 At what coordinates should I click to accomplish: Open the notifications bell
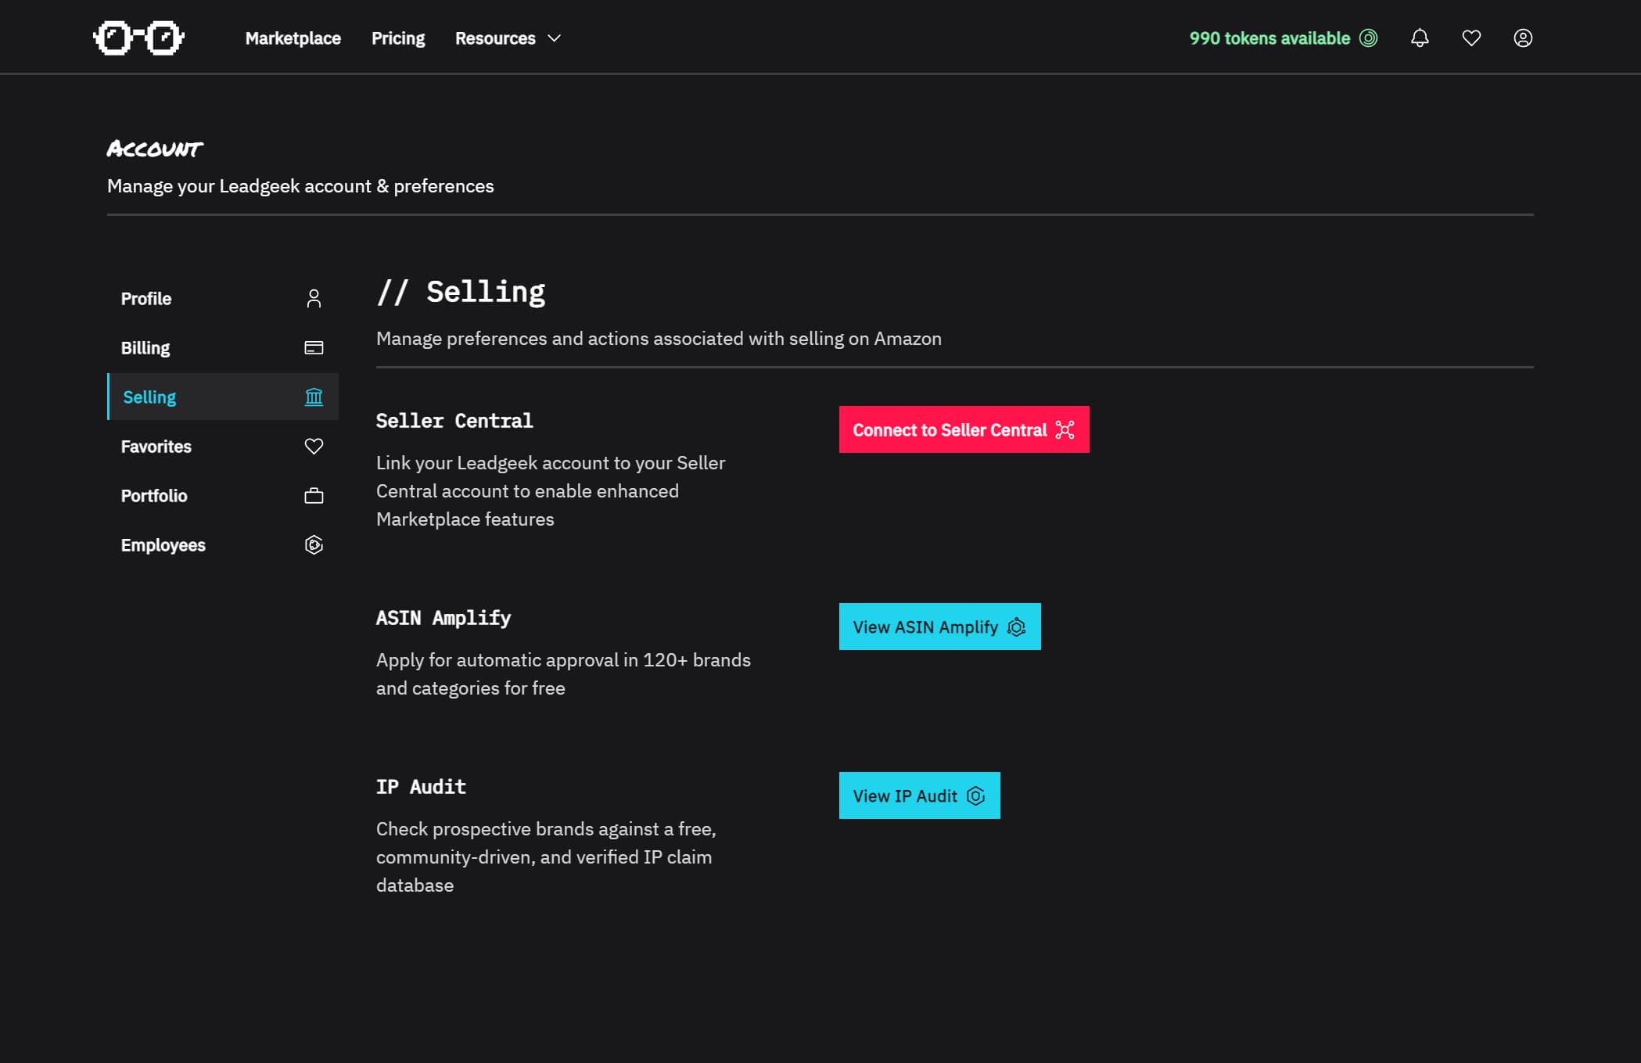tap(1420, 38)
